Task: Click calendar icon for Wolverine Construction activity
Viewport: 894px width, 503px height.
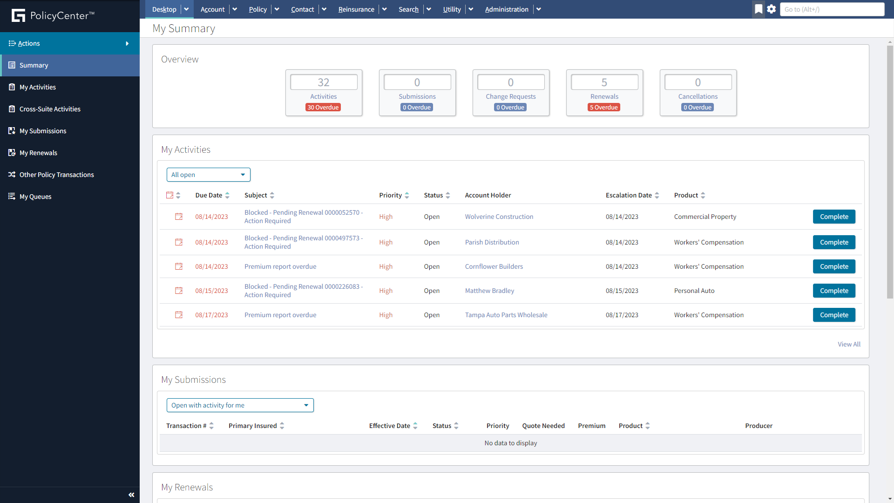Action: (178, 217)
